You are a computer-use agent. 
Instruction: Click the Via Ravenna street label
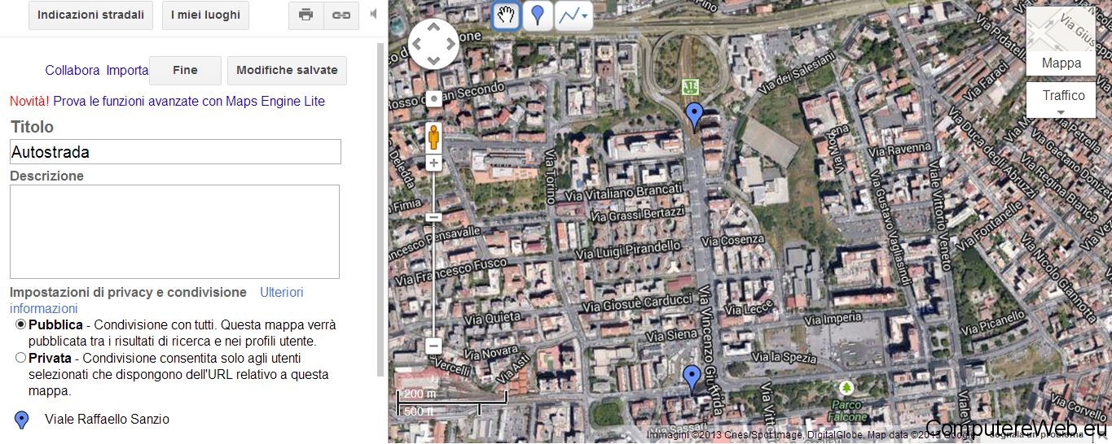(898, 150)
